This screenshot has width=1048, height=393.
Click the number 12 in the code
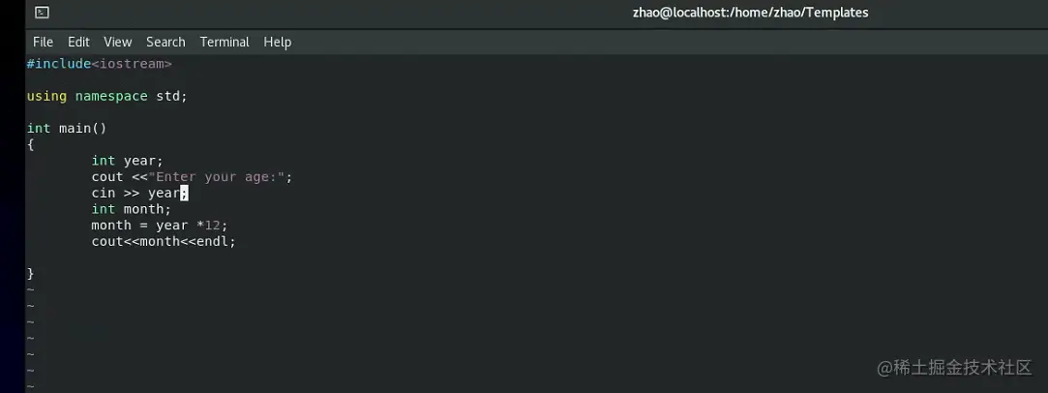[x=213, y=226]
